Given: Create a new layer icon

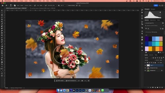Looking at the screenshot, I should point(160,88).
